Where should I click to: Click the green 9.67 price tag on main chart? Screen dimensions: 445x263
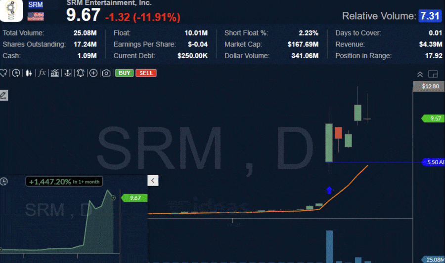click(434, 118)
